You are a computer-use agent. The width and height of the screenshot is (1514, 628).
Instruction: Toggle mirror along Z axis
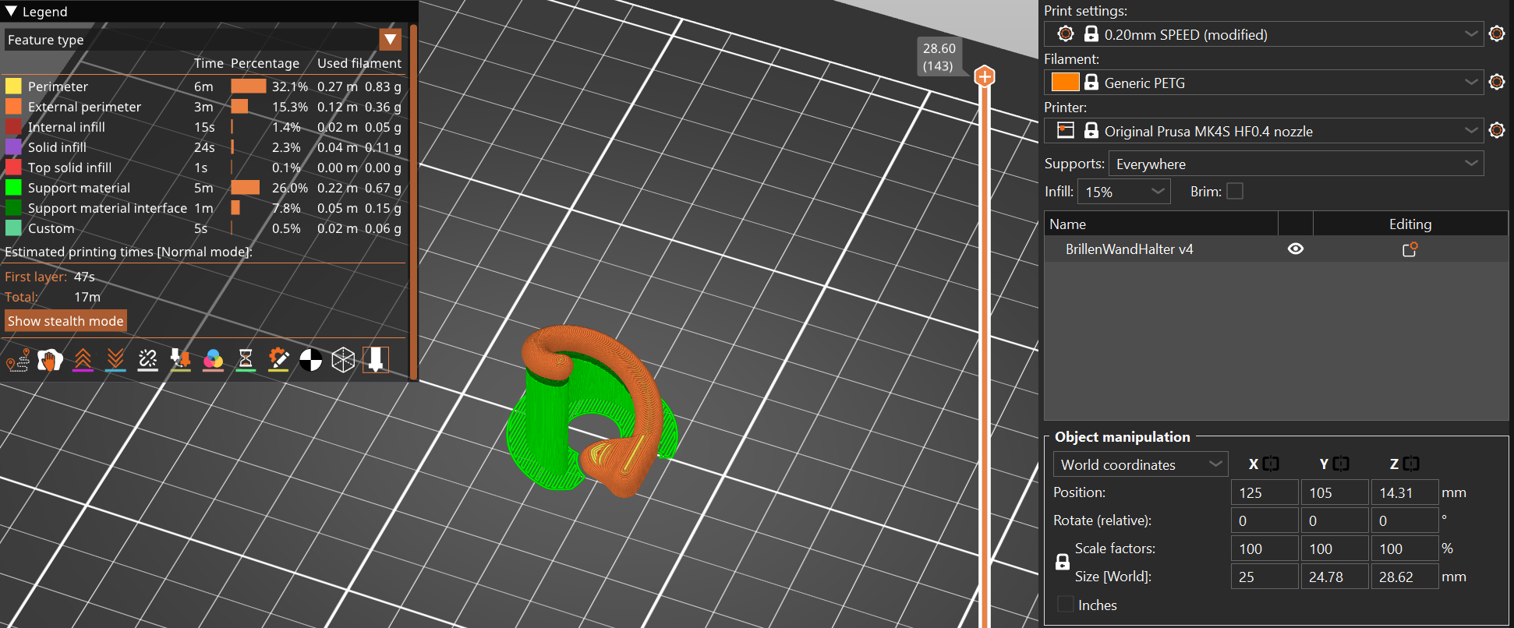pos(1411,464)
